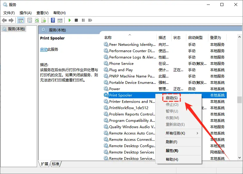Click the Refresh icon in the toolbar

(37, 20)
